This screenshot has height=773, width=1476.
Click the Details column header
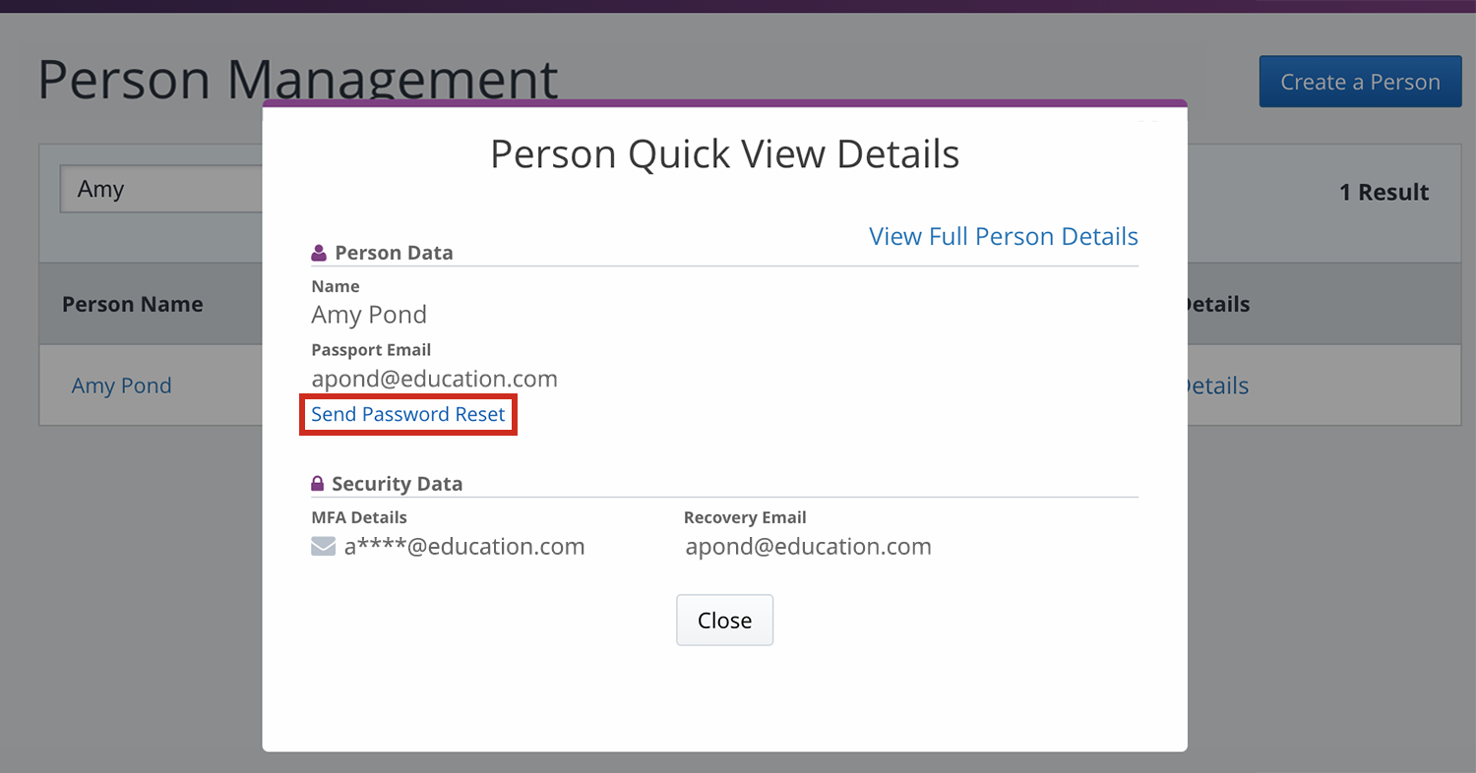[1218, 304]
